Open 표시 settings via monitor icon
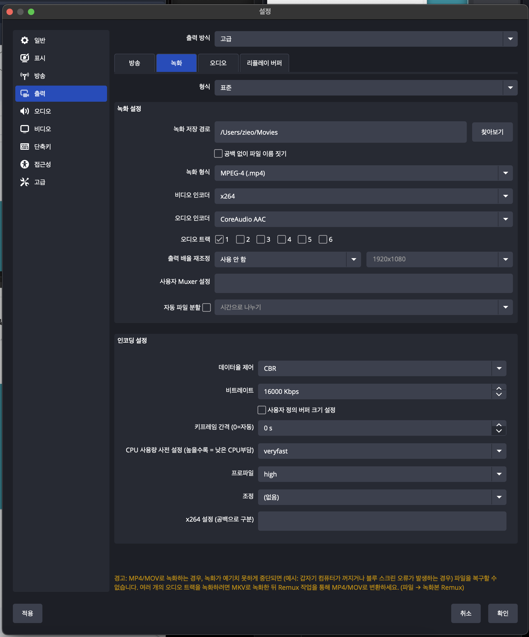529x637 pixels. point(25,58)
